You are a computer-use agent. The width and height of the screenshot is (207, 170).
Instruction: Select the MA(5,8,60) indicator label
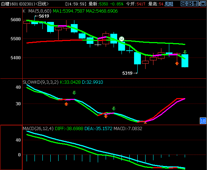(40, 11)
